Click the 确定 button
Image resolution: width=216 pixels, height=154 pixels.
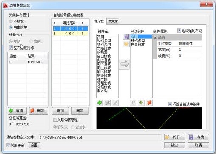click(x=175, y=145)
